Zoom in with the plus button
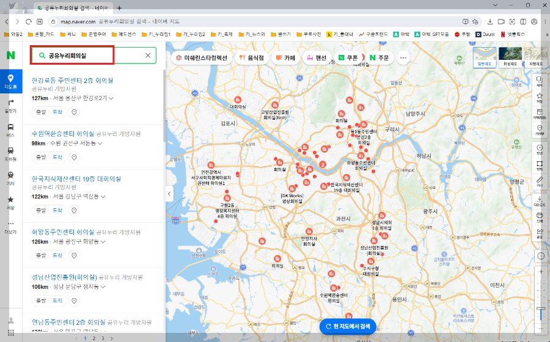 [x=541, y=272]
